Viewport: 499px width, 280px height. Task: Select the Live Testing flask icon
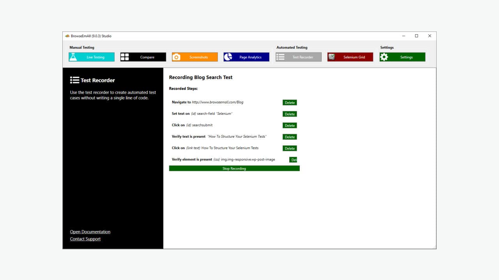coord(74,57)
